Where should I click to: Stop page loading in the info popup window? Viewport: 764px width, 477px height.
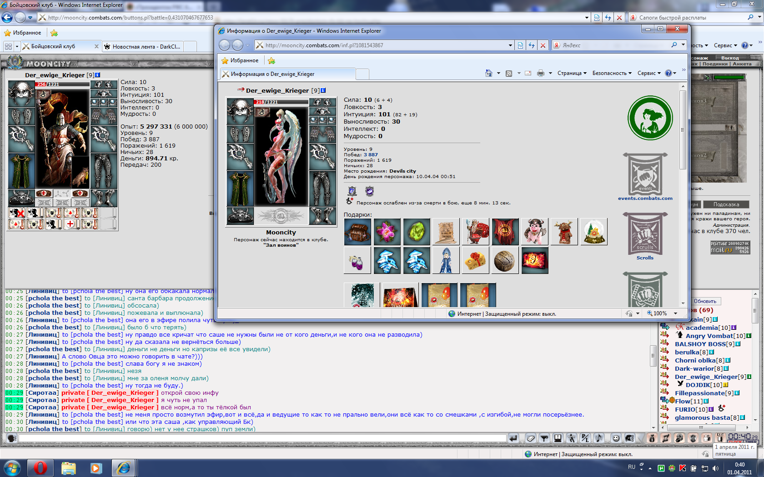[543, 45]
